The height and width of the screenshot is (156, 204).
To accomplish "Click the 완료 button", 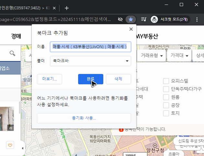I will click(91, 79).
